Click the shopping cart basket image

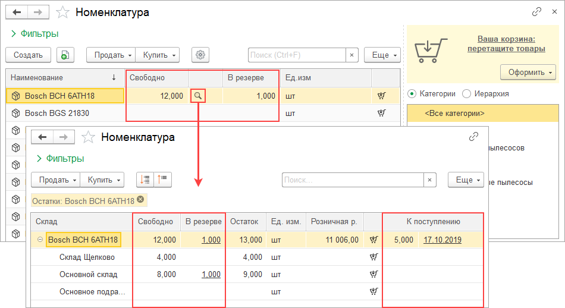point(431,51)
